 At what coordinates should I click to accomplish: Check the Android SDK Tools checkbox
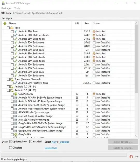point(12,32)
